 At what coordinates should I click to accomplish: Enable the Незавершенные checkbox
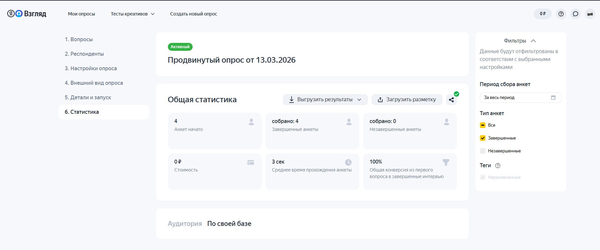tap(483, 151)
